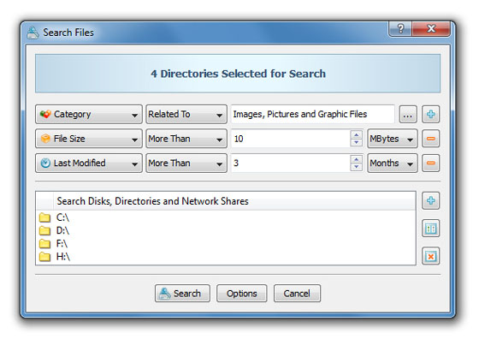Click the D:\ folder icon
This screenshot has height=339, width=479.
(44, 230)
